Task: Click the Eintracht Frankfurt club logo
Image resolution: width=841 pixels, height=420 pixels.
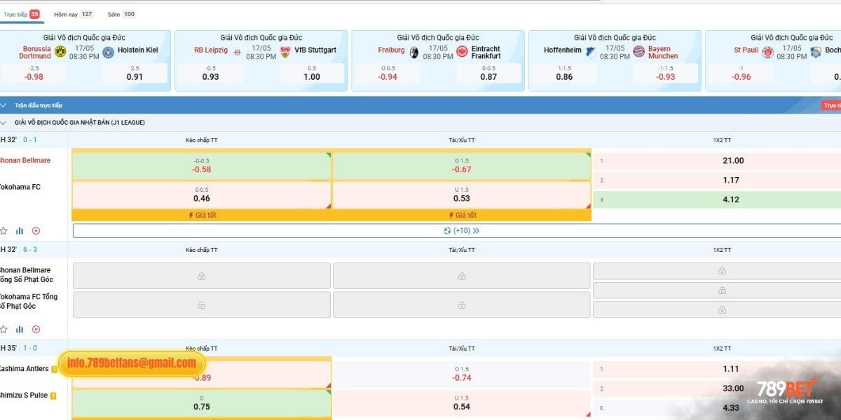Action: tap(462, 52)
